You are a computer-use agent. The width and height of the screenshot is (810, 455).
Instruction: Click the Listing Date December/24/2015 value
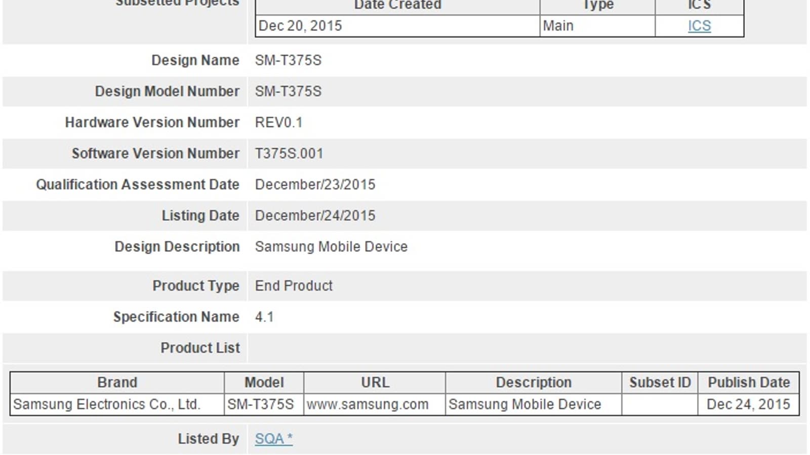click(x=315, y=215)
